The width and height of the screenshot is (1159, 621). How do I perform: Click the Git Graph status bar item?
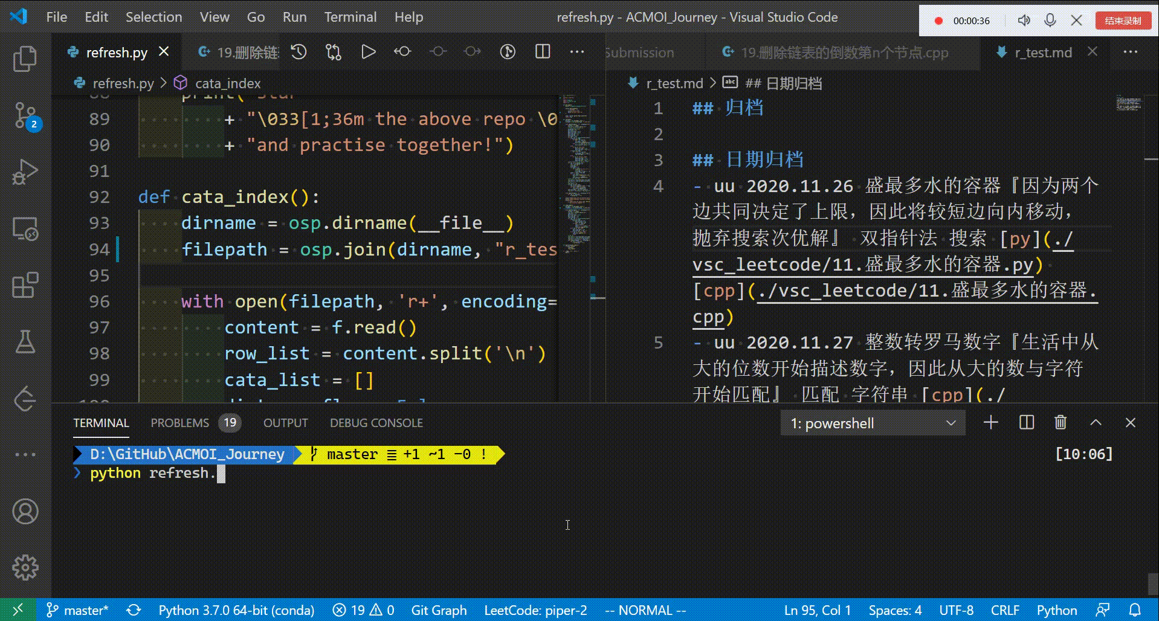coord(439,610)
